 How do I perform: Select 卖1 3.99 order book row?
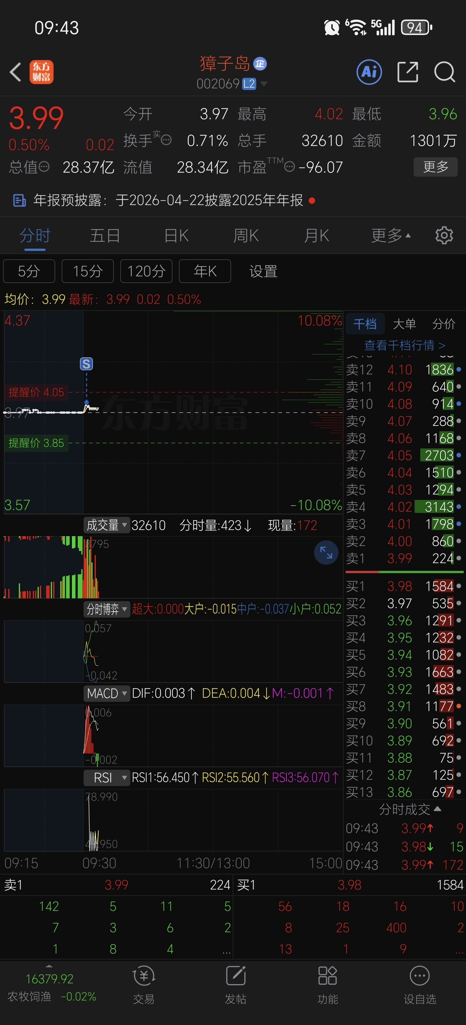[x=404, y=558]
